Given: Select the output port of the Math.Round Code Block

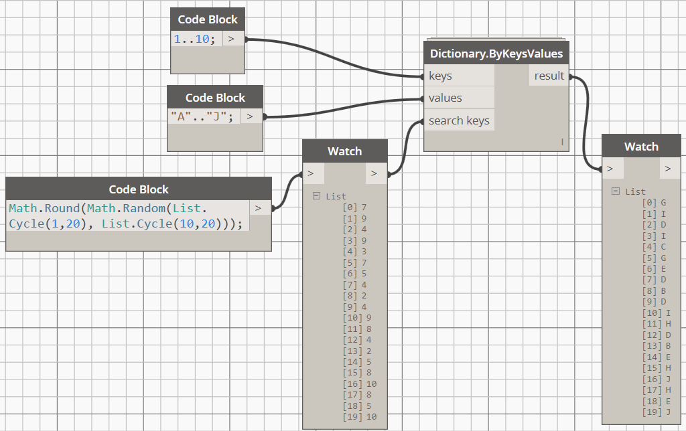Looking at the screenshot, I should (259, 207).
